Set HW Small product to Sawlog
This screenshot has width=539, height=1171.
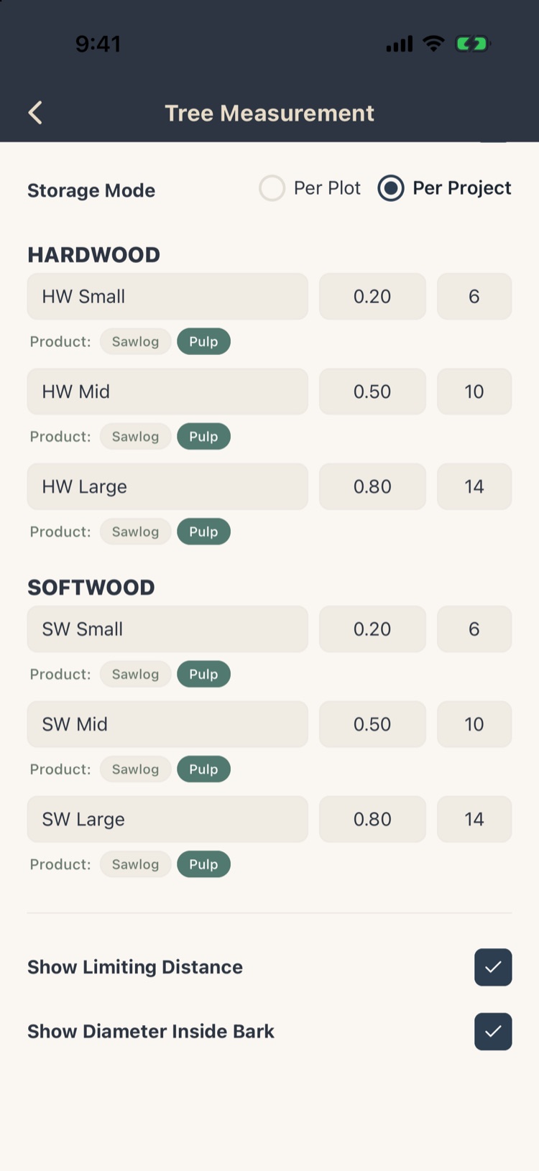pyautogui.click(x=135, y=342)
